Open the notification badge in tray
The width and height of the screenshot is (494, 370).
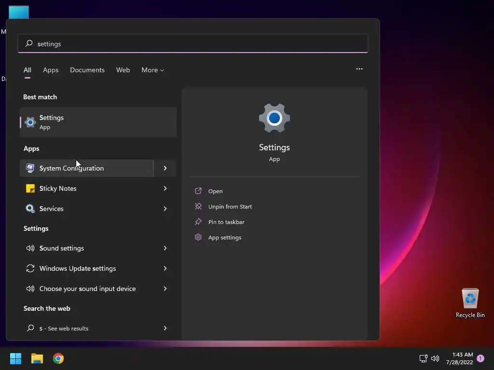point(480,358)
